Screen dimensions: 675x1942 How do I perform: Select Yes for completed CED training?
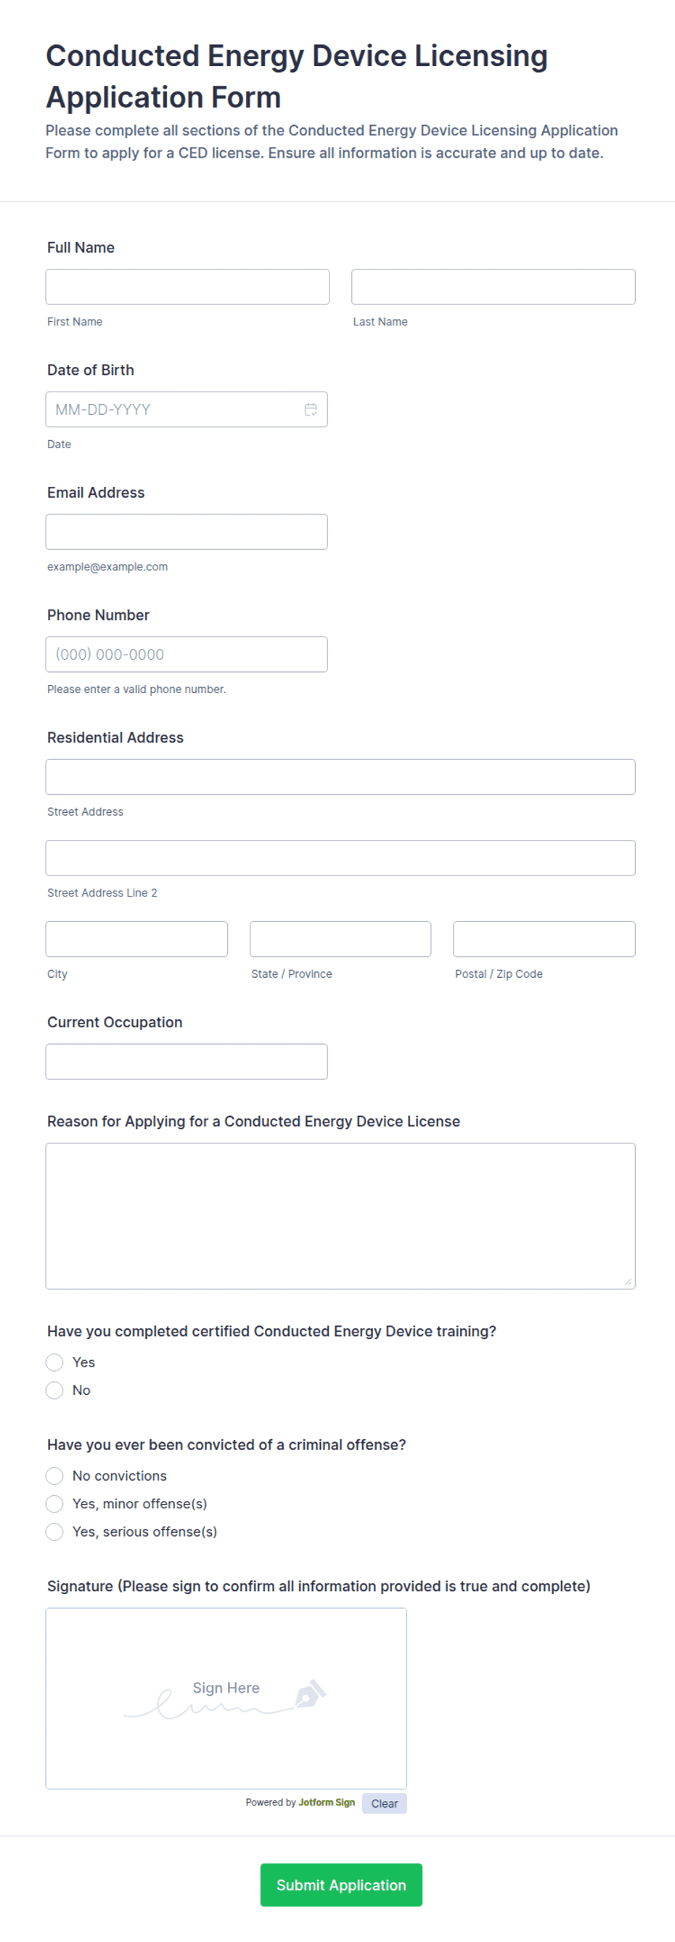[54, 1362]
